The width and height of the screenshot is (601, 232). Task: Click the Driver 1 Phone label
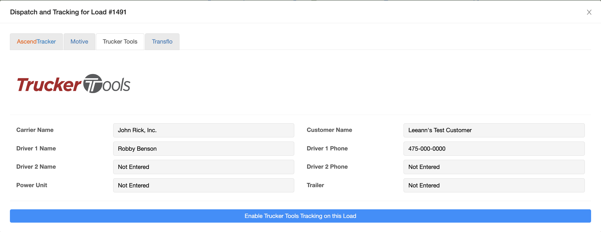pyautogui.click(x=327, y=148)
